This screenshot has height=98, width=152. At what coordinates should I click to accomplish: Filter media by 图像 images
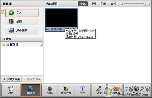click(103, 4)
